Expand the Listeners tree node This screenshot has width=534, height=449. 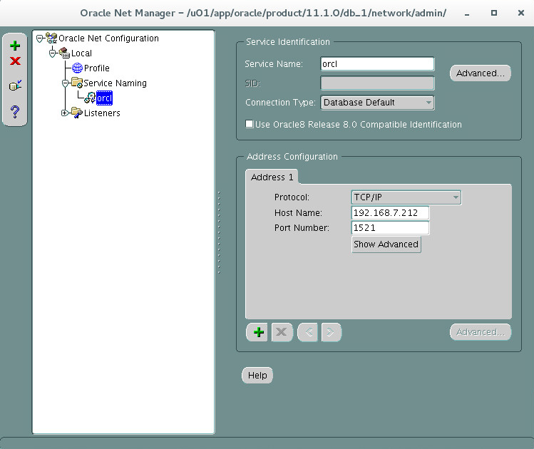(65, 113)
